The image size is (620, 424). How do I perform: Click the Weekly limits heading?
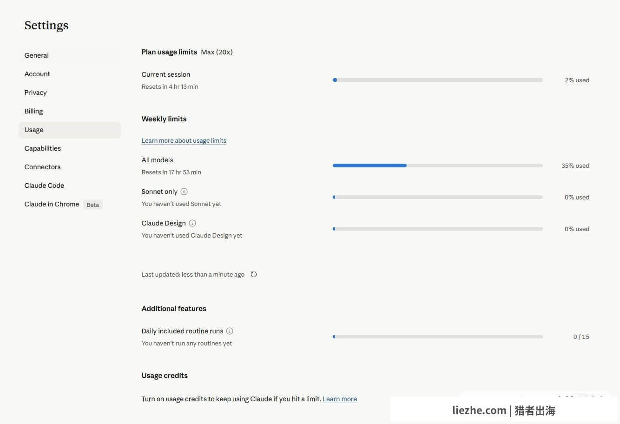tap(164, 119)
